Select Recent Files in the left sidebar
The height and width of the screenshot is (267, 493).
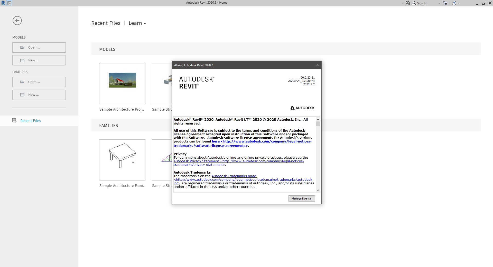pos(39,121)
